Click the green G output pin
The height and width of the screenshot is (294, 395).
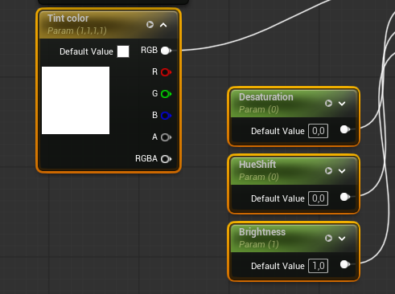[166, 94]
